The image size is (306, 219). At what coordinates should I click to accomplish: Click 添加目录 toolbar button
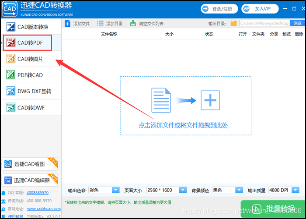coord(110,24)
